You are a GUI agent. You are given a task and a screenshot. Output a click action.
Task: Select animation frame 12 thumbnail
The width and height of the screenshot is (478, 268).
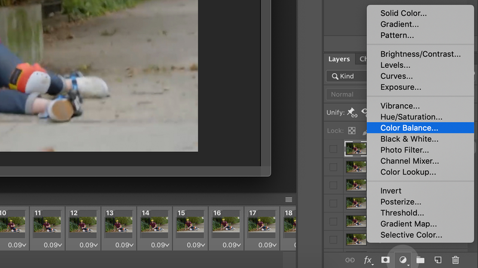(83, 225)
